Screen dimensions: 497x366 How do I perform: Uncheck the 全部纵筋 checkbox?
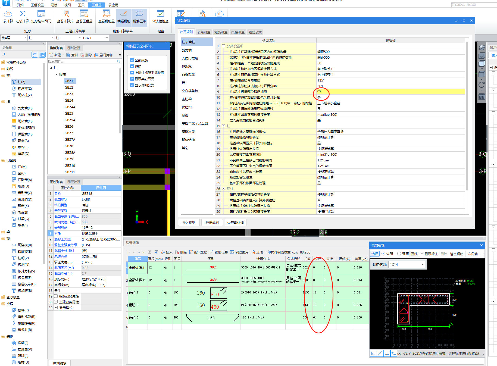(132, 60)
